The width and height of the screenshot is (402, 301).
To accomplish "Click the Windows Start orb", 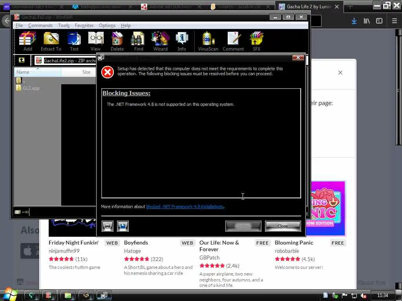I will (10, 294).
